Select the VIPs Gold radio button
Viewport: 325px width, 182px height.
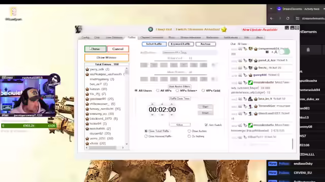(203, 90)
